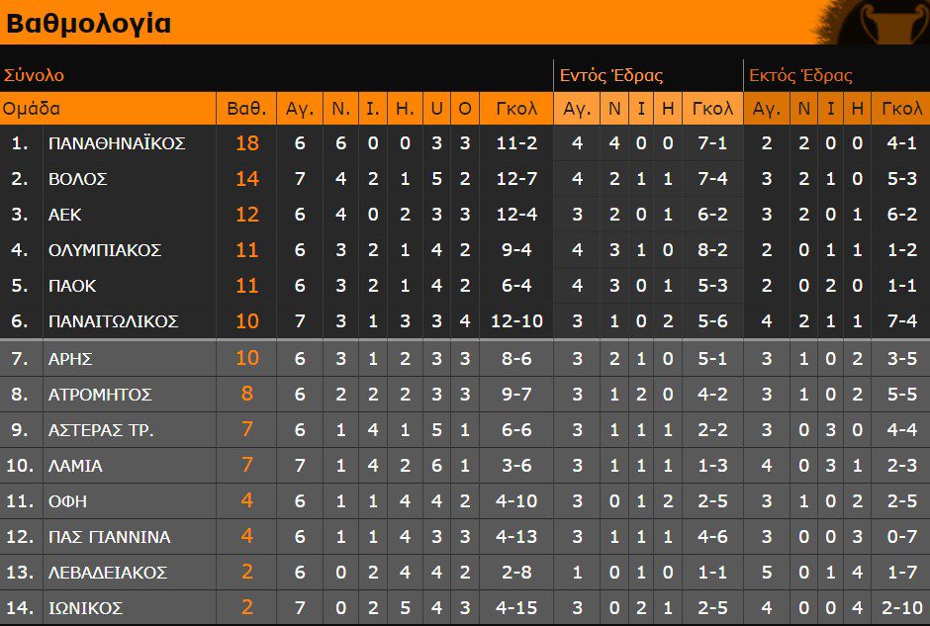This screenshot has width=930, height=626.
Task: Open the ΒΟΛΟΣ team link
Action: pos(78,179)
